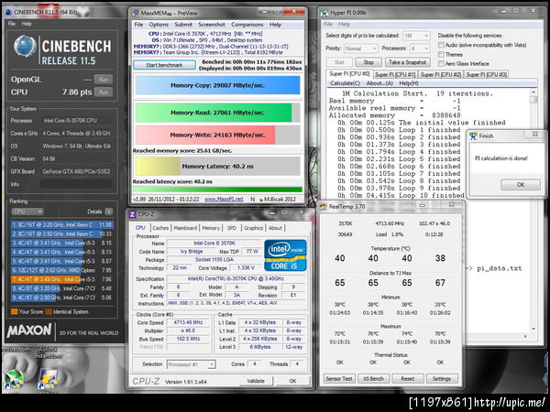The image size is (550, 412).
Task: Select ranking row 9 at 2.80 GHz
Action: 61,298
